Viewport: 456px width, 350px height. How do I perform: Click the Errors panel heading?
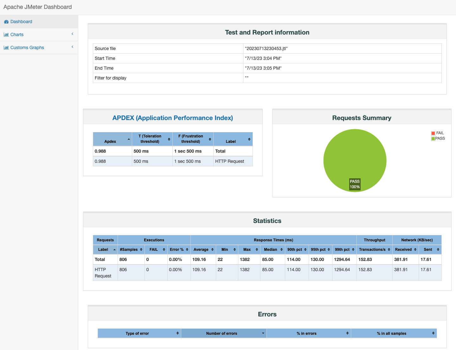(267, 314)
